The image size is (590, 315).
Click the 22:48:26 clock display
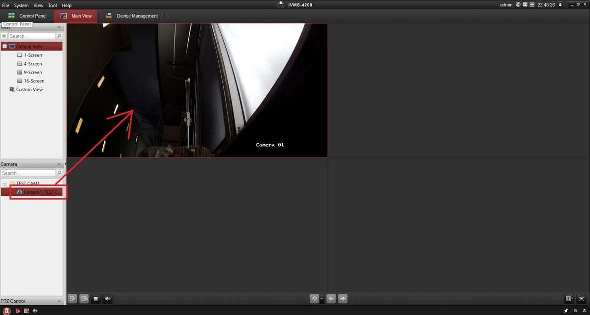pos(546,5)
